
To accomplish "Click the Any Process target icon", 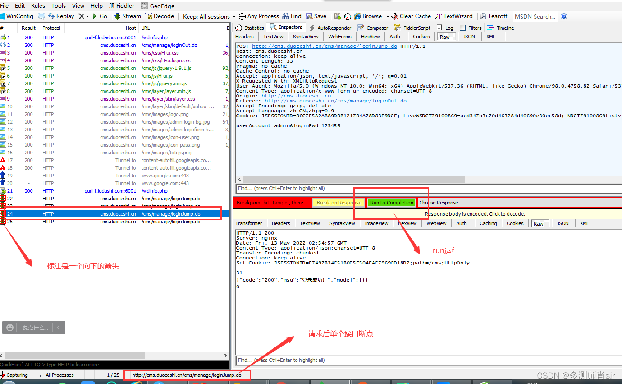I will point(242,16).
